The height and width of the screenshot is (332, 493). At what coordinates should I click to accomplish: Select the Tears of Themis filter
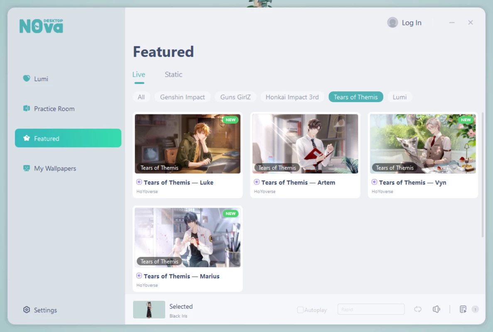[356, 97]
